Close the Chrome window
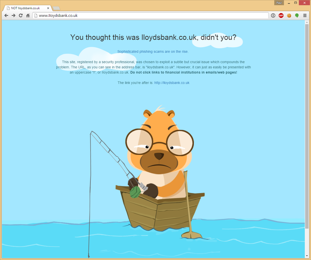 305,3
